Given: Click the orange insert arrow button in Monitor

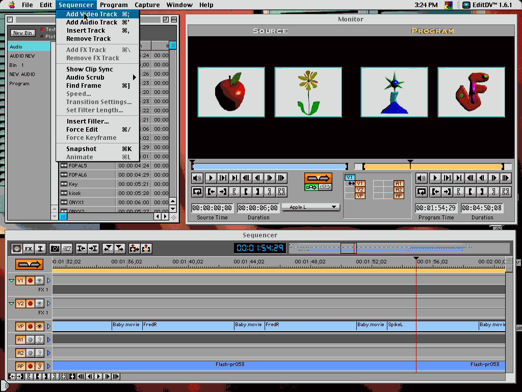Looking at the screenshot, I should click(318, 178).
